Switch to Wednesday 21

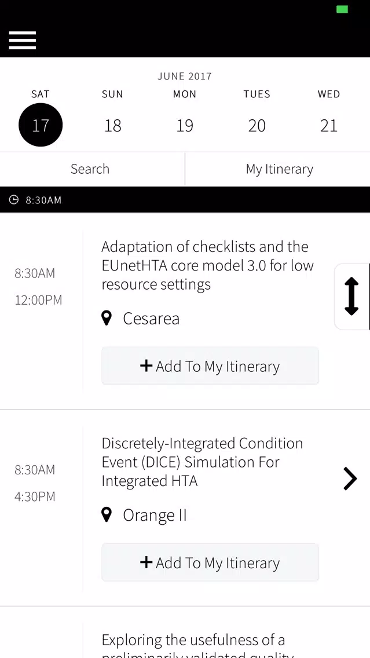(x=329, y=126)
